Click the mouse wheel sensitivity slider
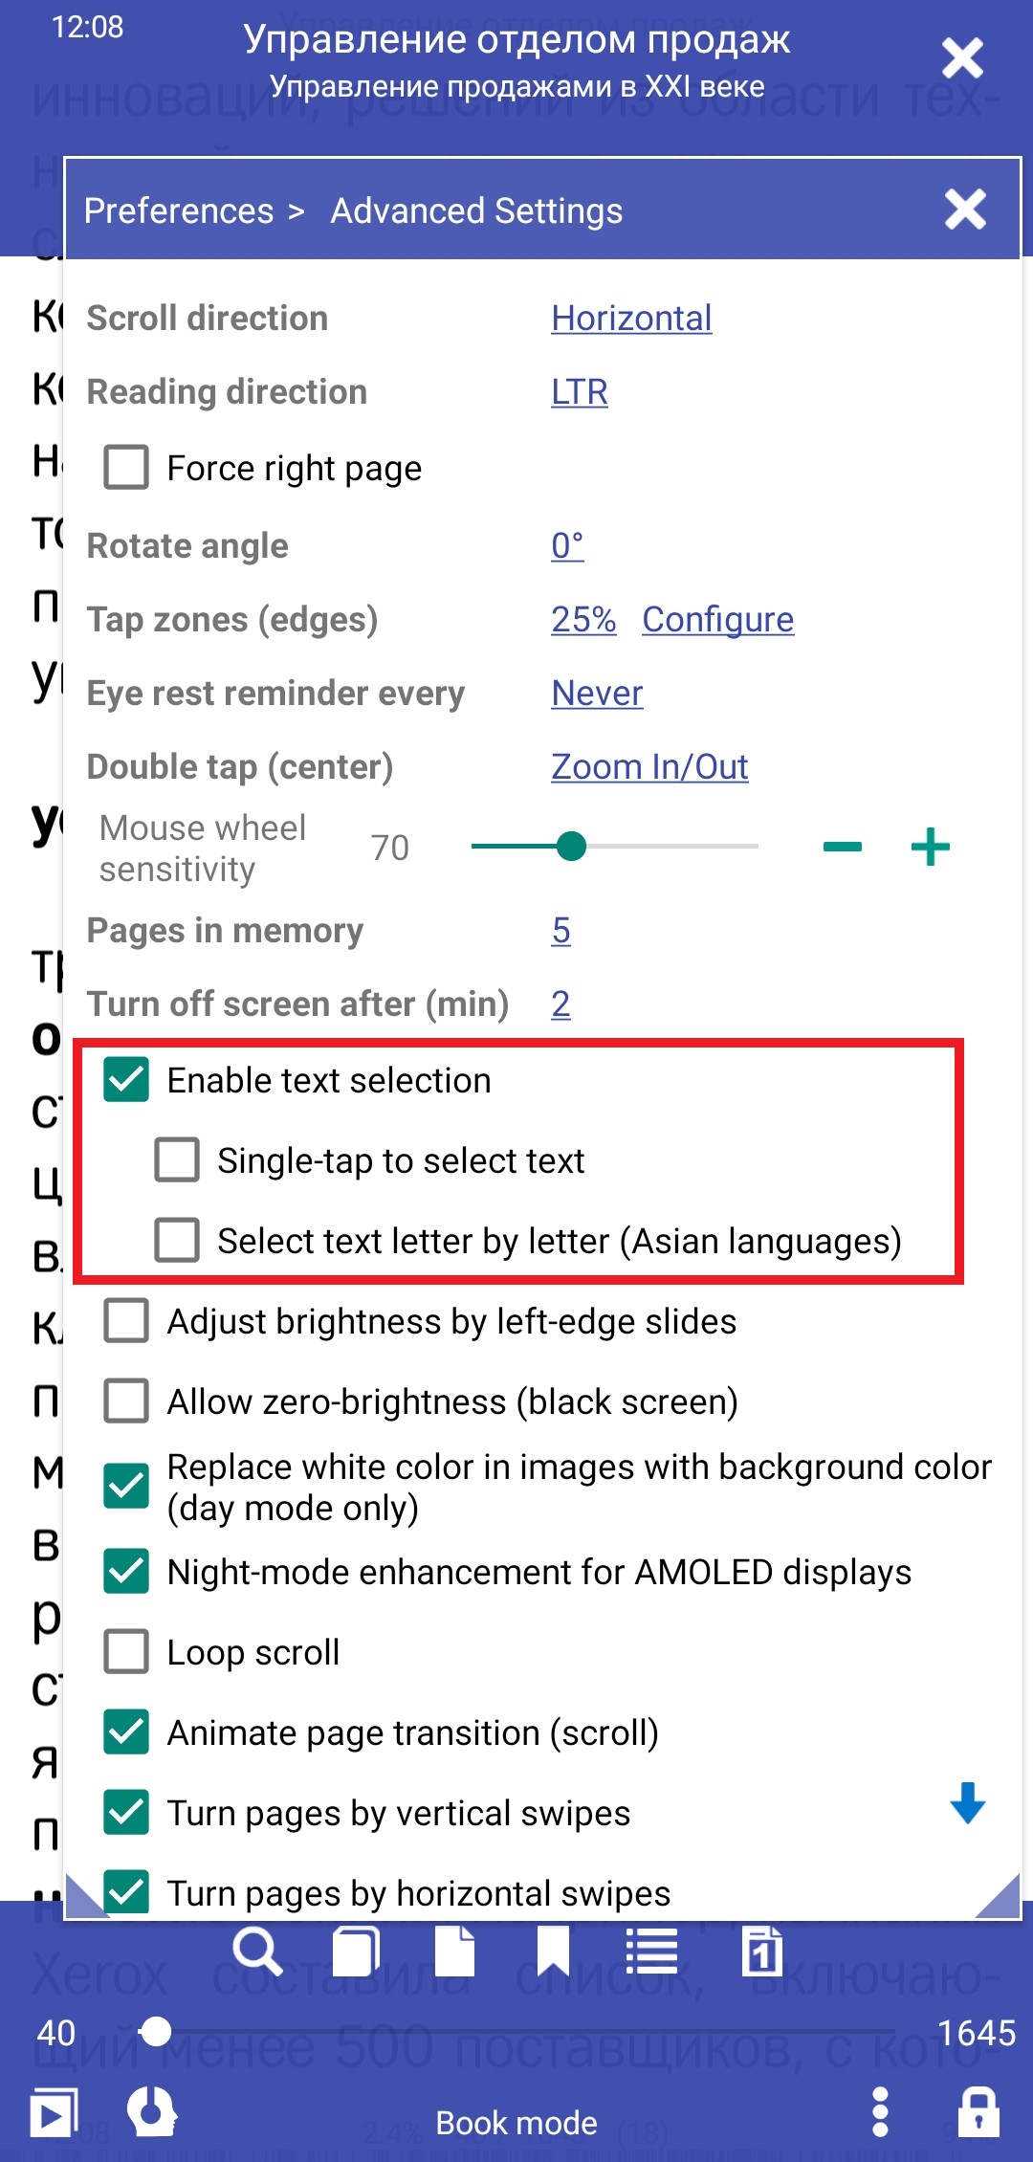 (x=614, y=847)
